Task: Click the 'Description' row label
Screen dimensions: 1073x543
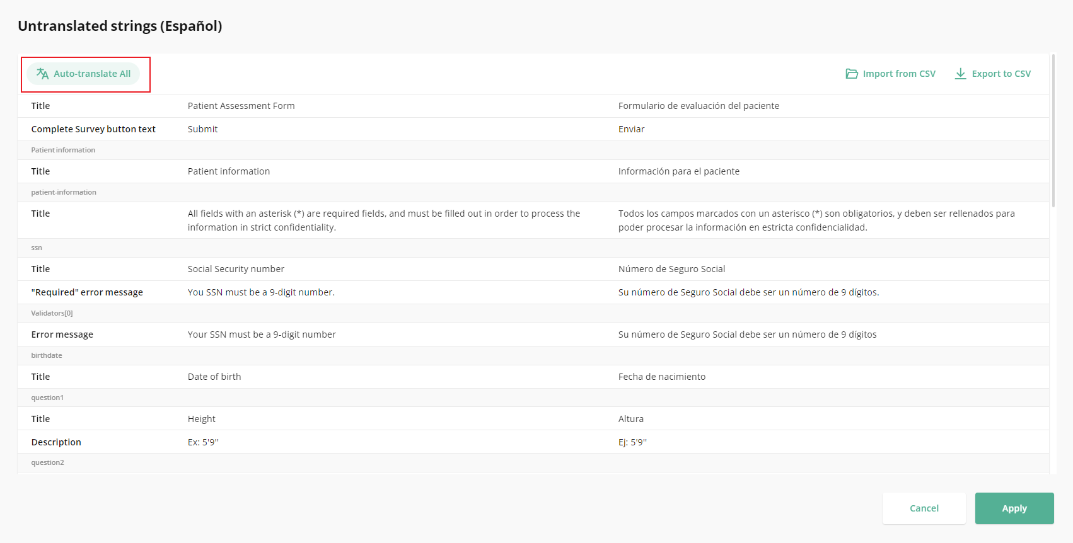Action: pyautogui.click(x=56, y=442)
